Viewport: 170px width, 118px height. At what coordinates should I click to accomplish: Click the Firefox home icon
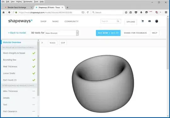[3, 12]
